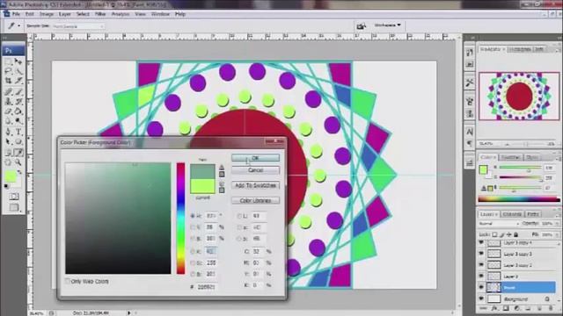Screen dimensions: 563x316
Task: Select the Rectangular Marquee tool
Action: click(x=8, y=61)
